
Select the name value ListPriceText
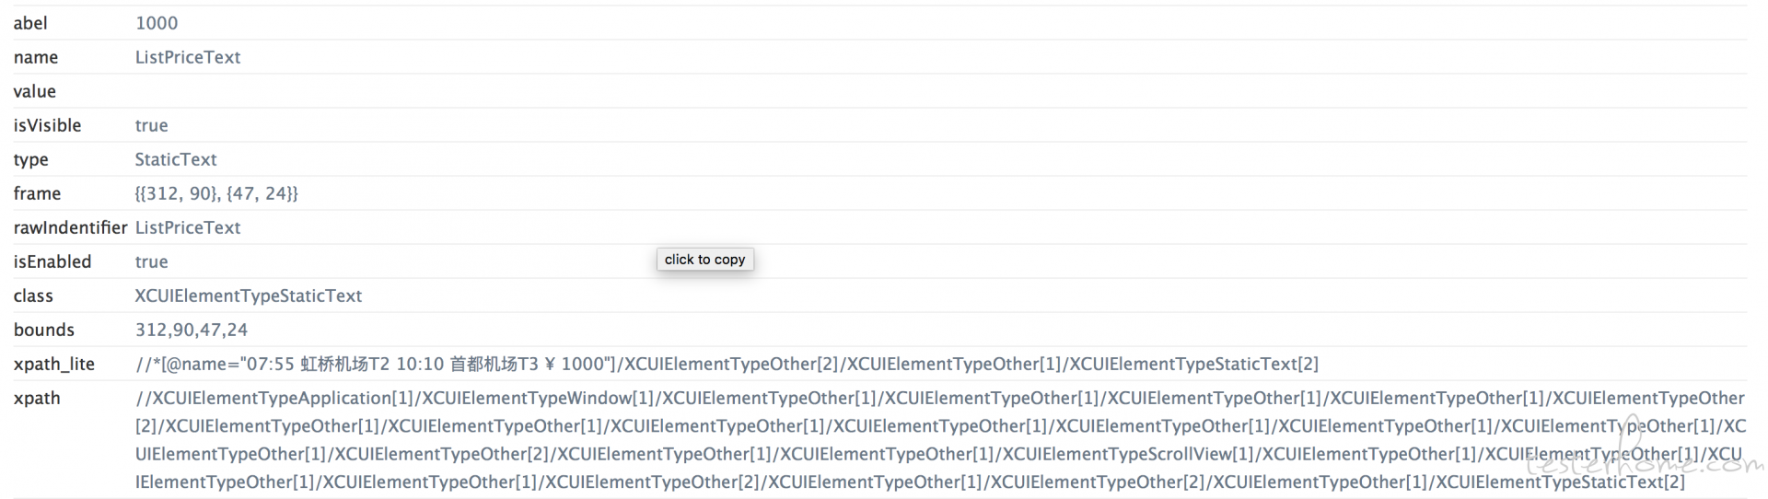[188, 57]
